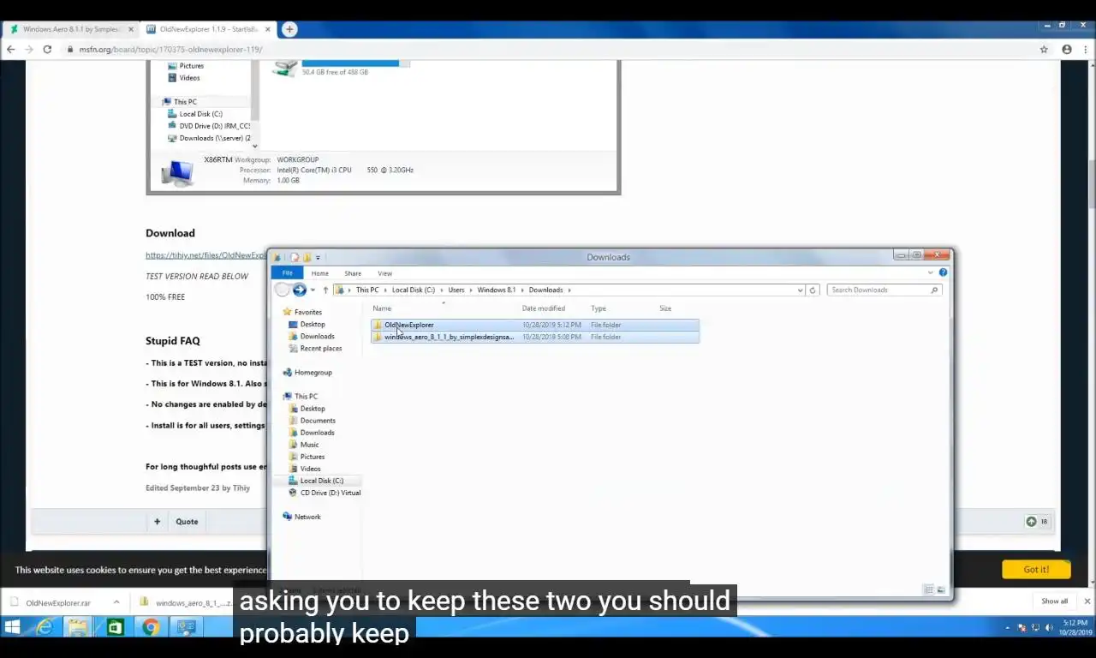Switch to Windows Aero 8.1.1 browser tab
Screen dimensions: 1096x658
pos(72,29)
